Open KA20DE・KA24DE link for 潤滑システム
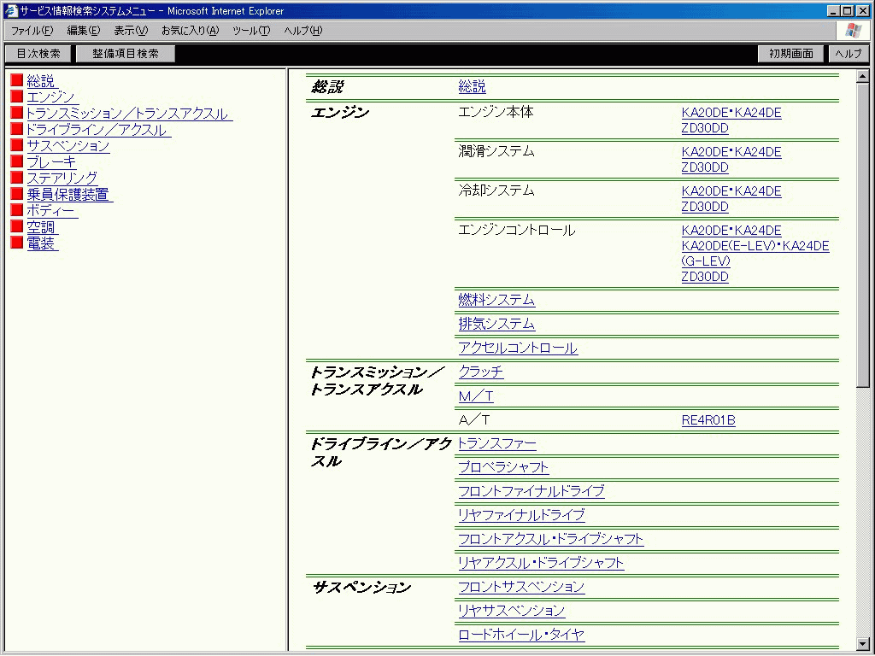875x656 pixels. click(731, 152)
